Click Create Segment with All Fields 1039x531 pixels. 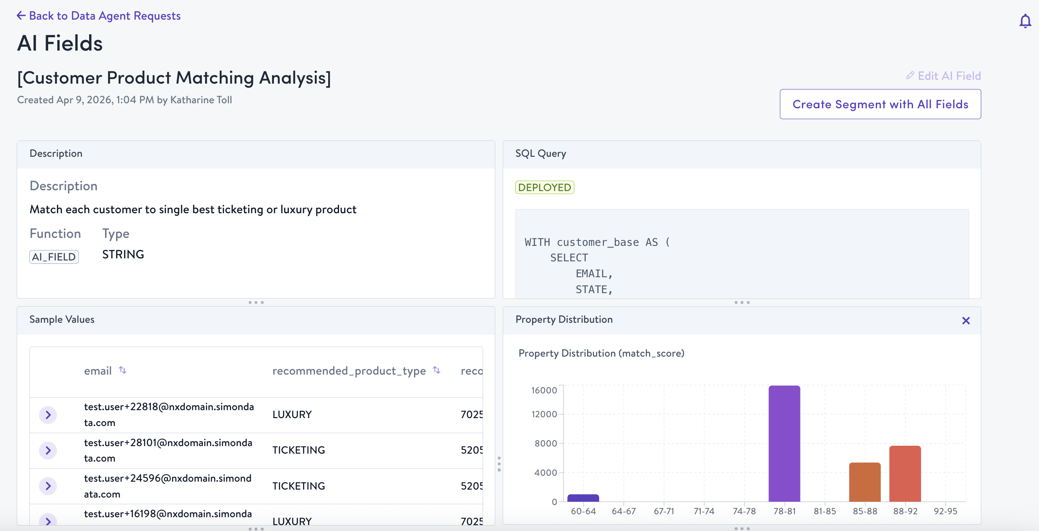click(880, 104)
